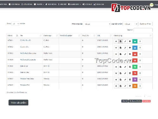The image size is (158, 119).
Task: Click the blue image button for KT002
Action: click(135, 48)
